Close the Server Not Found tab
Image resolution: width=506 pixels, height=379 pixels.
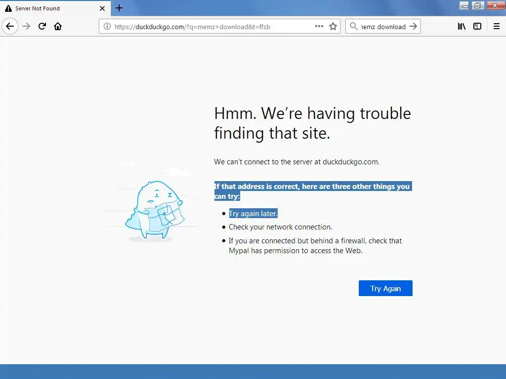pyautogui.click(x=102, y=8)
